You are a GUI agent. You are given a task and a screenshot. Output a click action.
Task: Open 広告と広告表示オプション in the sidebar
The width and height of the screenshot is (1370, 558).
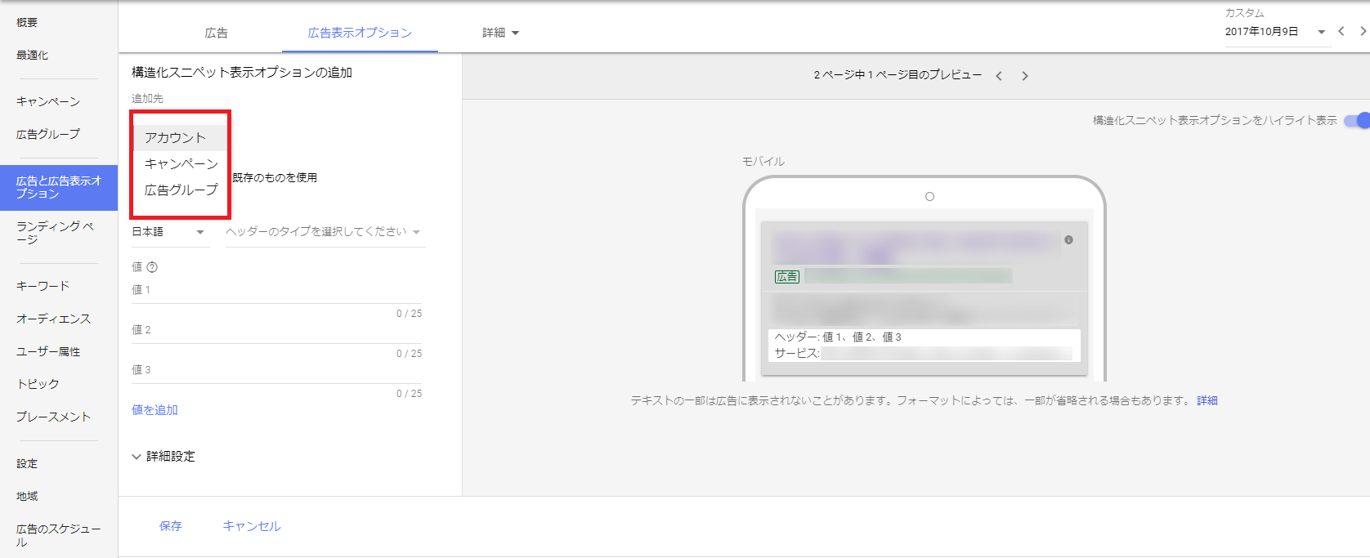[59, 187]
